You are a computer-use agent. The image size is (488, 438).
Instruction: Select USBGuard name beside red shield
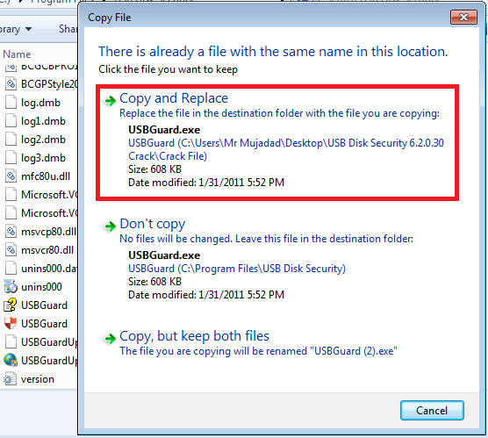pos(44,324)
